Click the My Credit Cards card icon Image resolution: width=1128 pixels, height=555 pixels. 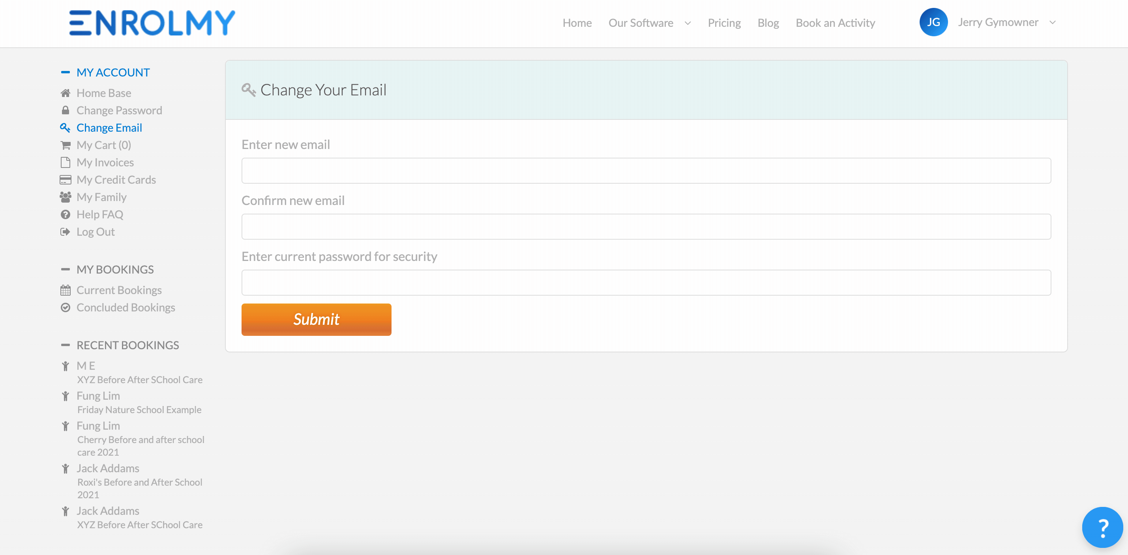(65, 180)
